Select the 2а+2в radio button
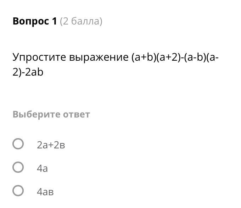 coord(18,144)
